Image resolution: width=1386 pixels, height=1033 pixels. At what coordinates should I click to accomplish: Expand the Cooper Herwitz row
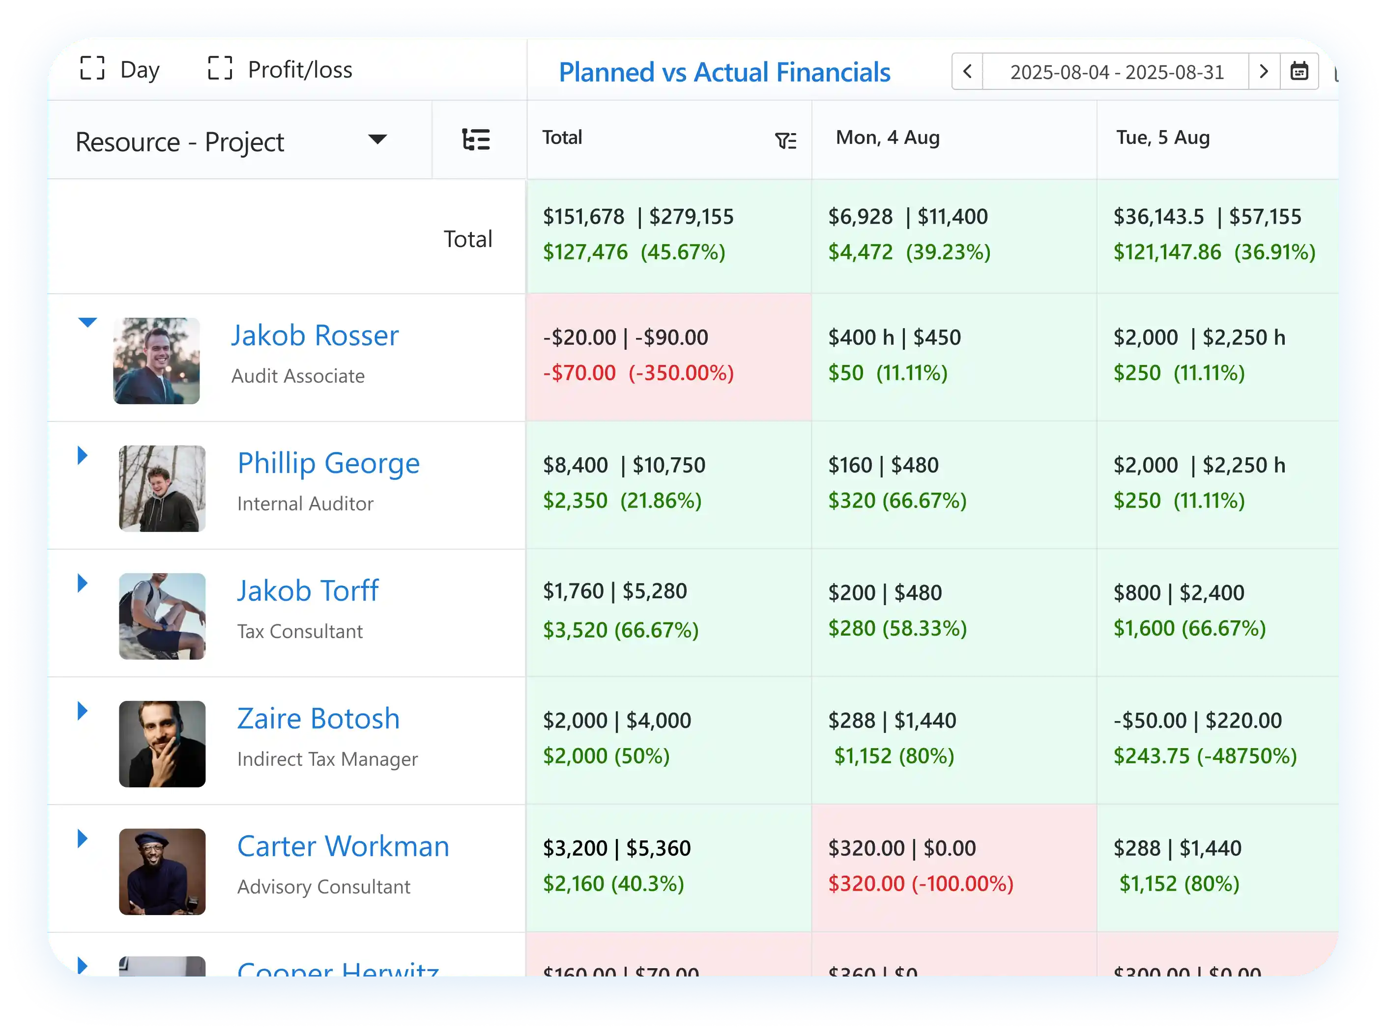[x=82, y=966]
